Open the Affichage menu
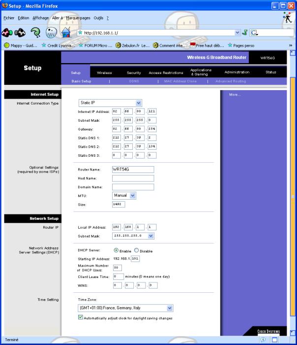 click(41, 18)
